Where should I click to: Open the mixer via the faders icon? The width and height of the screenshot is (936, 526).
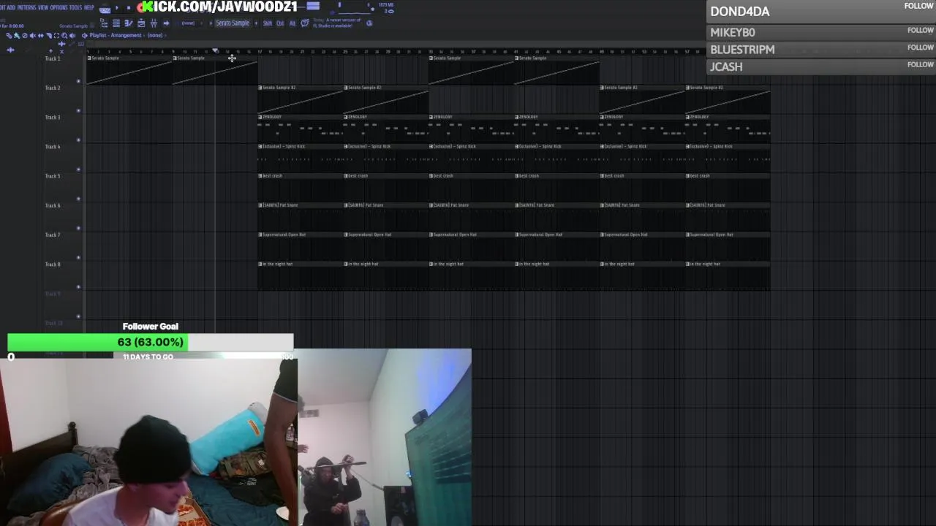click(x=153, y=23)
